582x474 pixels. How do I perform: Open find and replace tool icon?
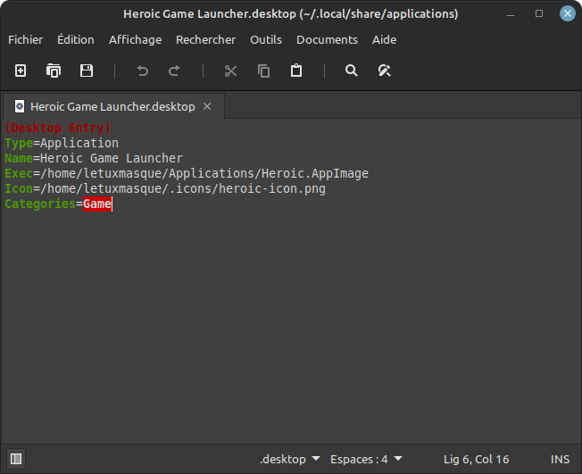point(384,71)
